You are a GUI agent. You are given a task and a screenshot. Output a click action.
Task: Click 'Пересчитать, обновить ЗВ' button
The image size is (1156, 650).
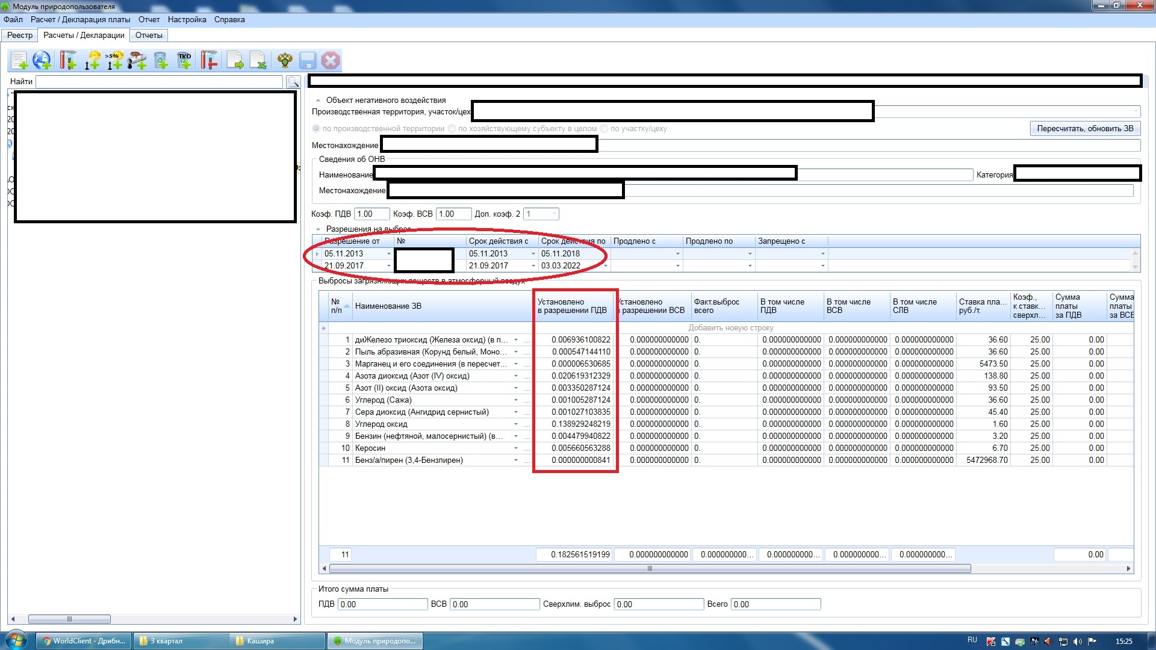coord(1084,129)
